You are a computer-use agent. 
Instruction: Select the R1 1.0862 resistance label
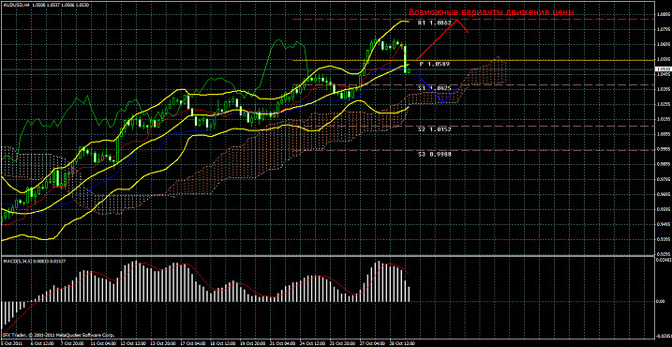point(436,23)
